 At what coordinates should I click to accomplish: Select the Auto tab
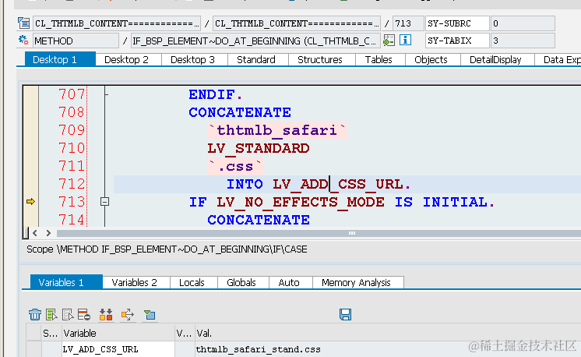click(289, 282)
